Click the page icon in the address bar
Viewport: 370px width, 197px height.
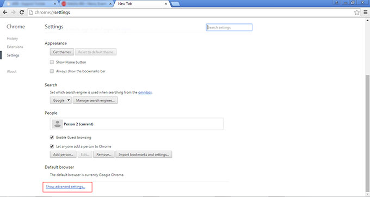[31, 13]
